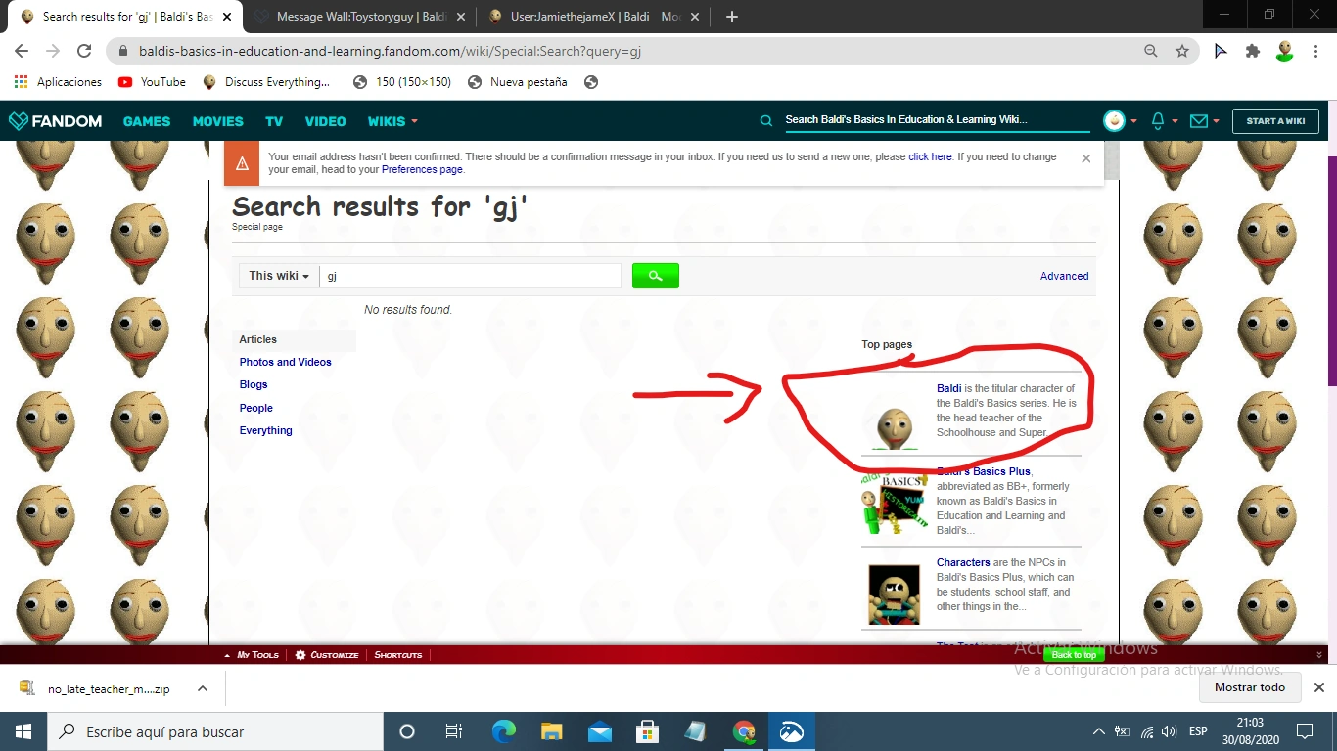Screen dimensions: 1337x751
Task: Open the Google apps grid
Action: tap(20, 81)
